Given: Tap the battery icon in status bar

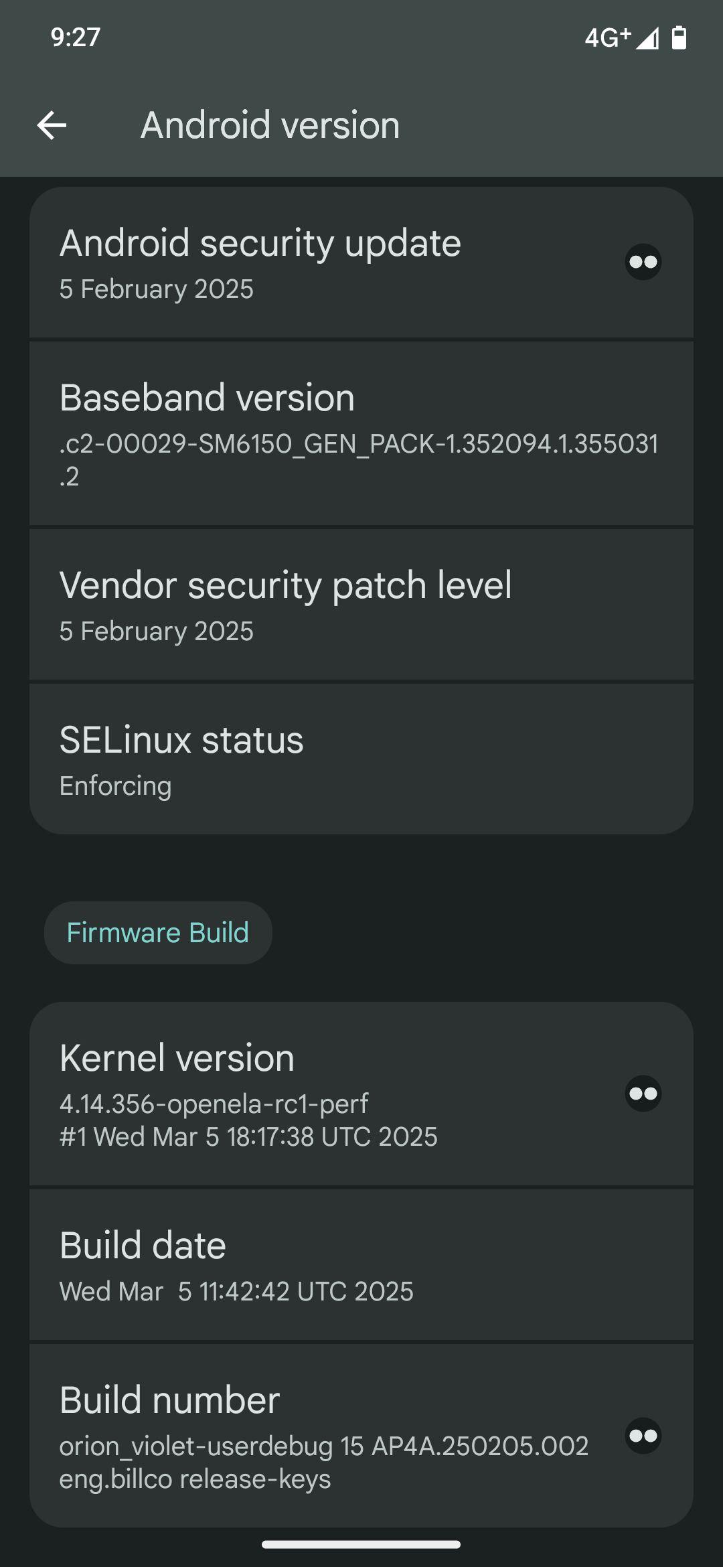Looking at the screenshot, I should pyautogui.click(x=679, y=38).
